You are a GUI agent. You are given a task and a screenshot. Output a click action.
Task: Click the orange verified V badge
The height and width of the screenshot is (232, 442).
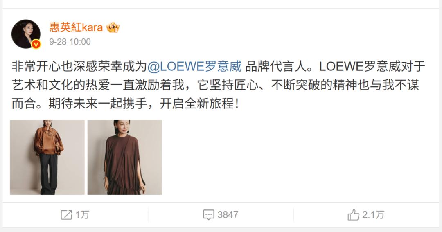click(36, 44)
